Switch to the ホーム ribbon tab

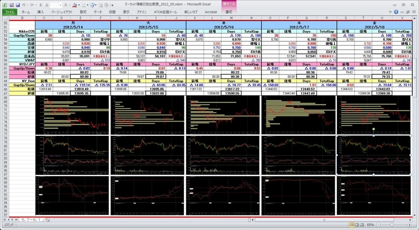26,12
